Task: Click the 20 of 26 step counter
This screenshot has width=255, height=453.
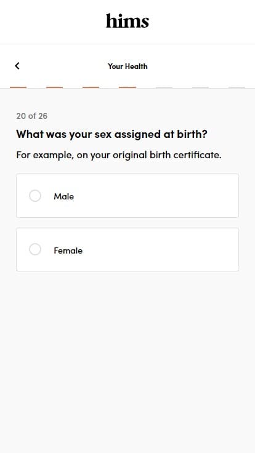Action: tap(32, 116)
